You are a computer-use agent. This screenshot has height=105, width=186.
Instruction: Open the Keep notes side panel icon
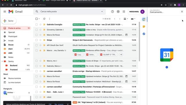[144, 27]
